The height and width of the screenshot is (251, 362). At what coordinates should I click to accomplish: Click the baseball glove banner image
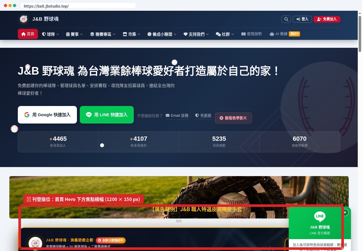tap(179, 197)
